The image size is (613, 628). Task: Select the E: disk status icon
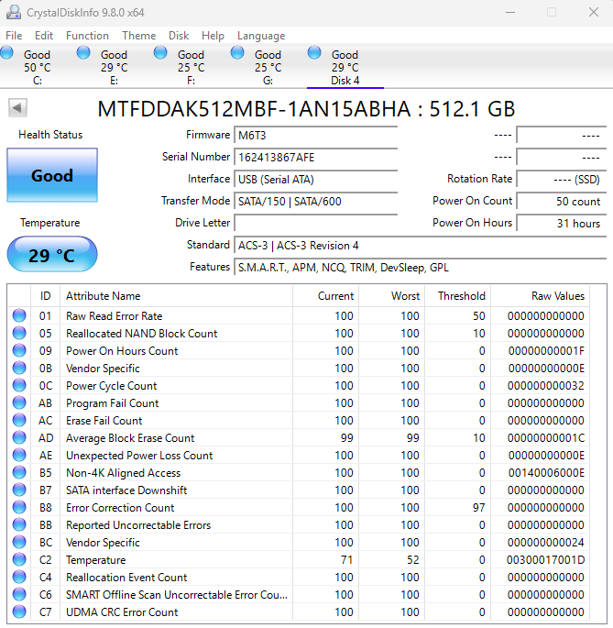click(x=83, y=53)
